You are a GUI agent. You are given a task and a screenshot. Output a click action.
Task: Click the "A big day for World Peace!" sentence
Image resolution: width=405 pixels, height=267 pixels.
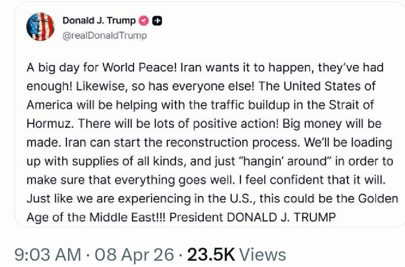point(101,68)
